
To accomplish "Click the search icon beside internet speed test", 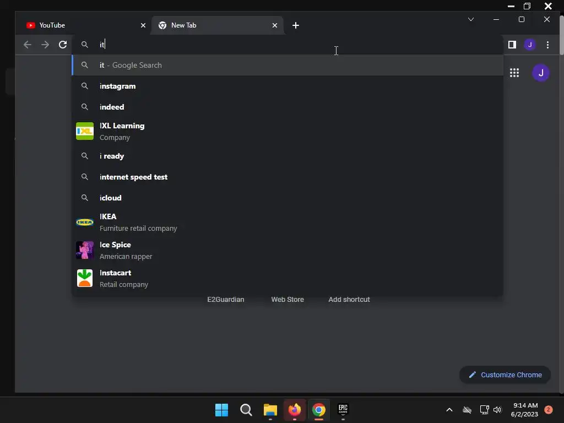I will (84, 177).
